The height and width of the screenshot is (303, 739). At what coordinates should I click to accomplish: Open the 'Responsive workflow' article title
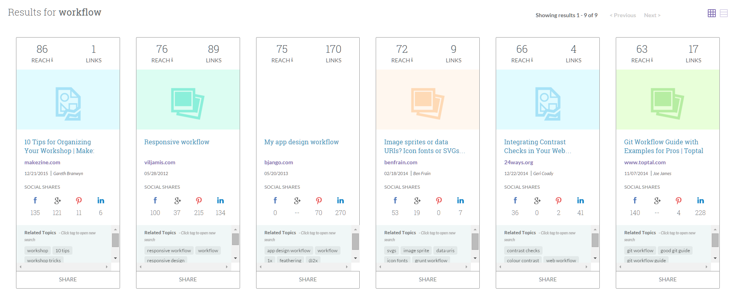coord(177,142)
